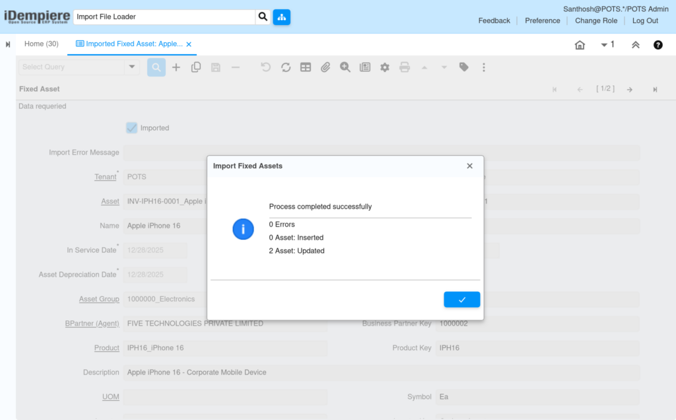Click the '2 Asset: Updated' line
Image resolution: width=676 pixels, height=420 pixels.
pos(296,251)
